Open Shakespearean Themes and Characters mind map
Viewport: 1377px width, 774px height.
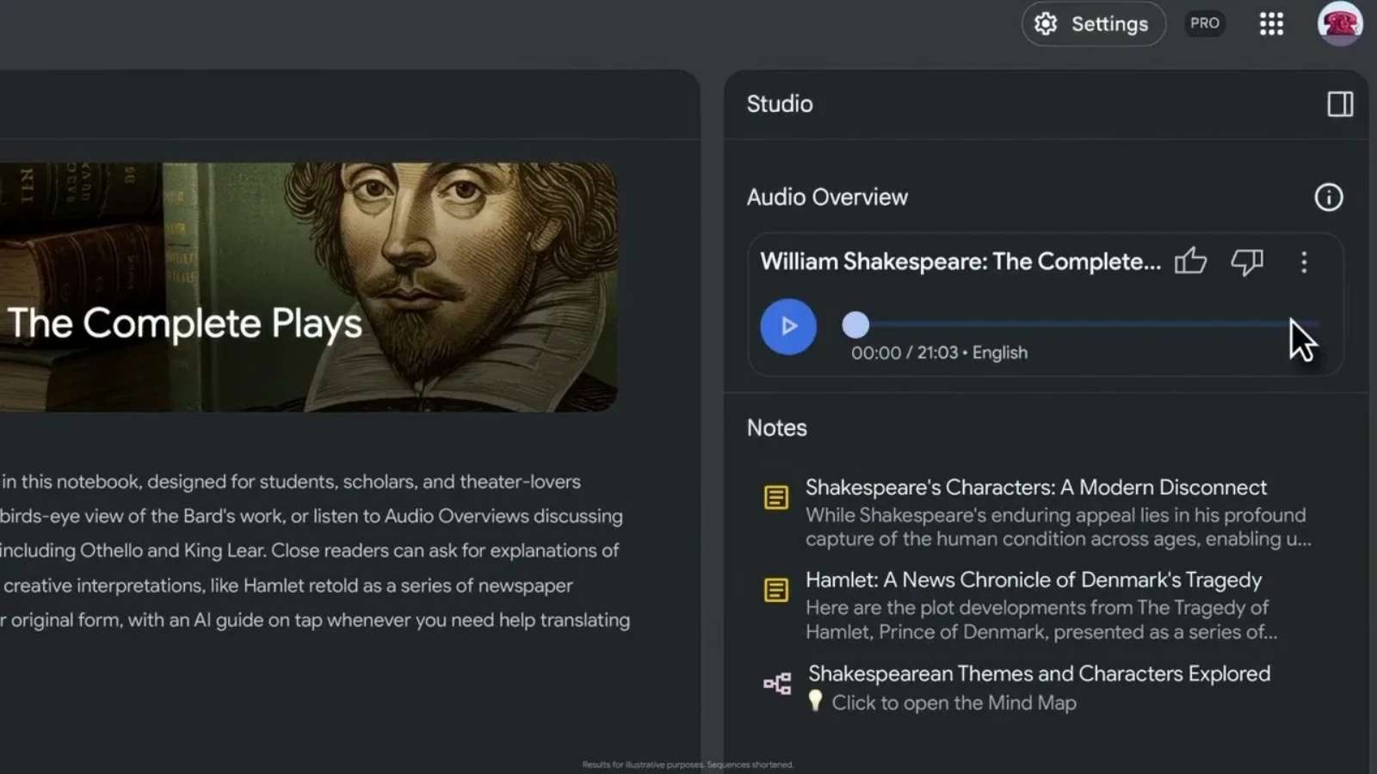coord(1038,674)
